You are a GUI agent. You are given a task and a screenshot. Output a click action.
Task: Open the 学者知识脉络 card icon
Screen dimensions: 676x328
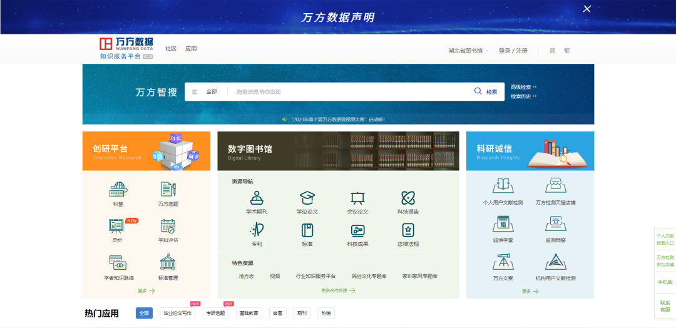(118, 263)
